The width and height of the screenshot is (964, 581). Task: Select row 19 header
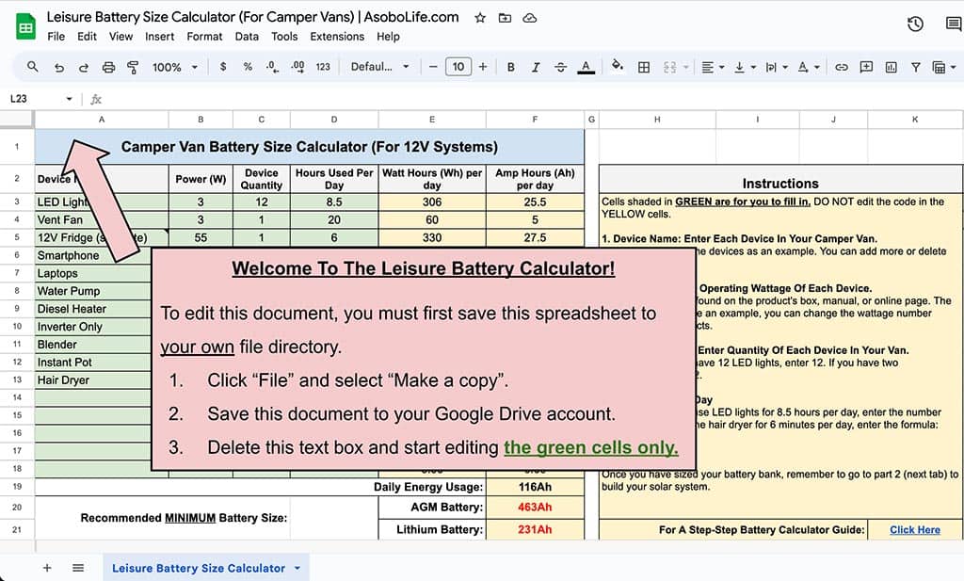[x=17, y=486]
